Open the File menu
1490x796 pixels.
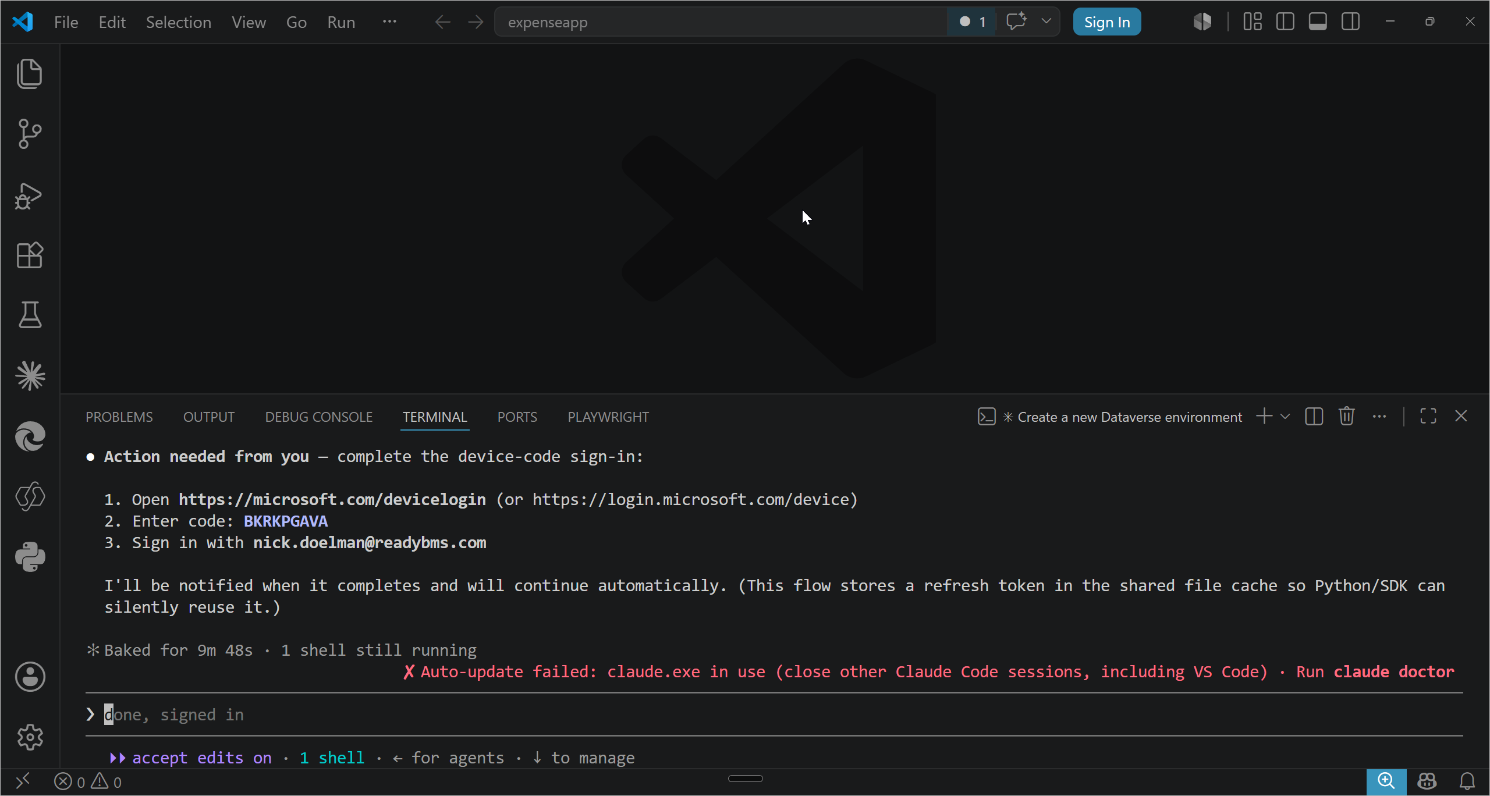pyautogui.click(x=66, y=22)
